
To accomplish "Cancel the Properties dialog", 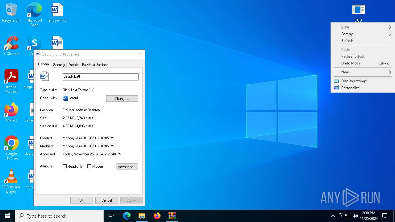I will tap(106, 200).
